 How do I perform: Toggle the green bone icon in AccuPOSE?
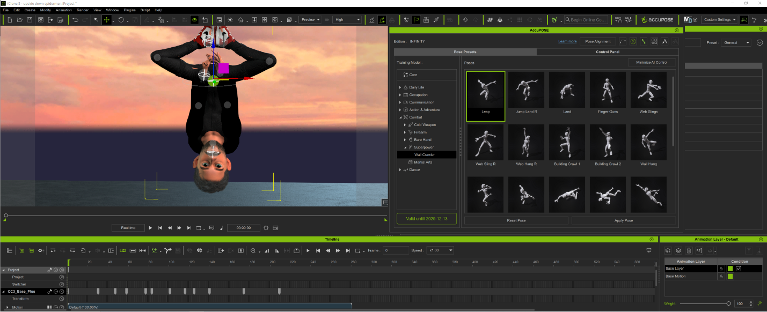pyautogui.click(x=643, y=41)
